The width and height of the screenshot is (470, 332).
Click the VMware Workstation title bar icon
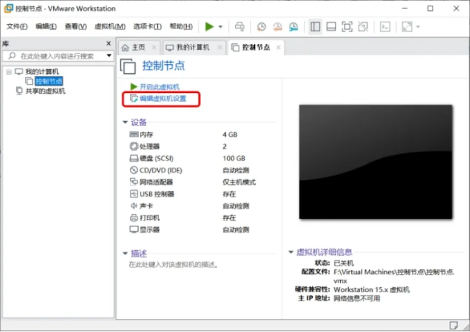click(8, 8)
